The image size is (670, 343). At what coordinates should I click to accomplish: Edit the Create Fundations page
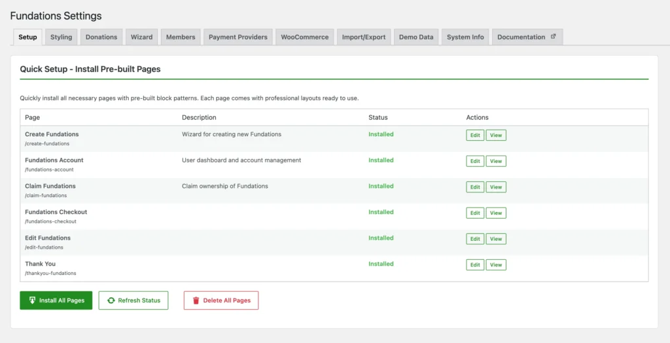[x=475, y=135]
